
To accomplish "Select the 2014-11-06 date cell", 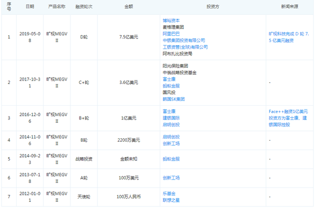I will tap(30, 140).
